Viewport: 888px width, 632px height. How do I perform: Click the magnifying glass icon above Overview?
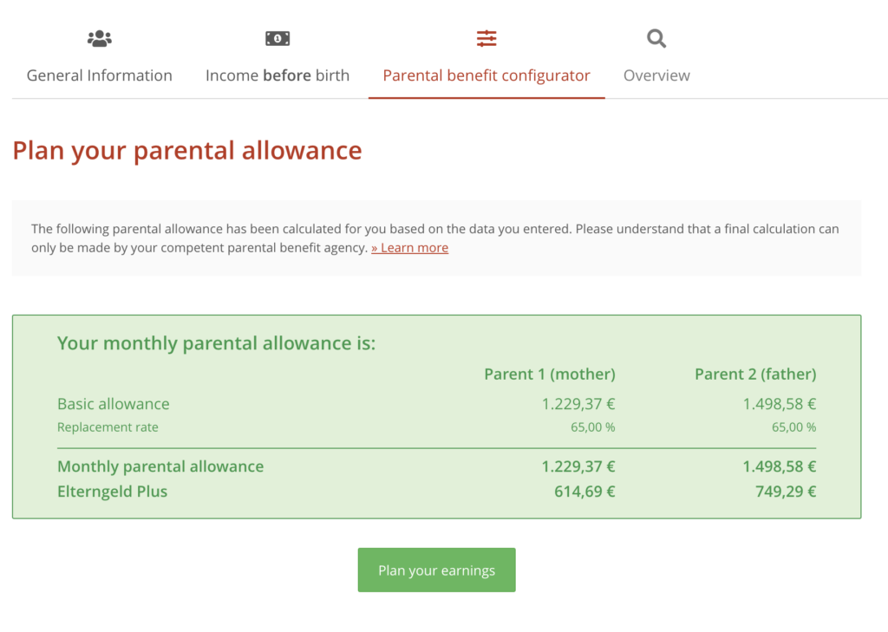656,38
